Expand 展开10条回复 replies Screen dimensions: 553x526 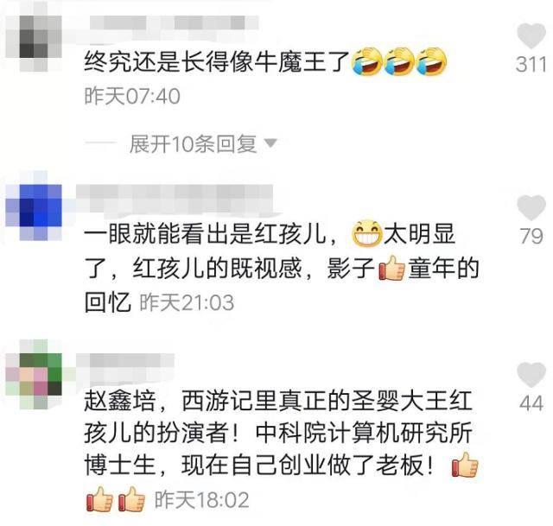(x=194, y=144)
